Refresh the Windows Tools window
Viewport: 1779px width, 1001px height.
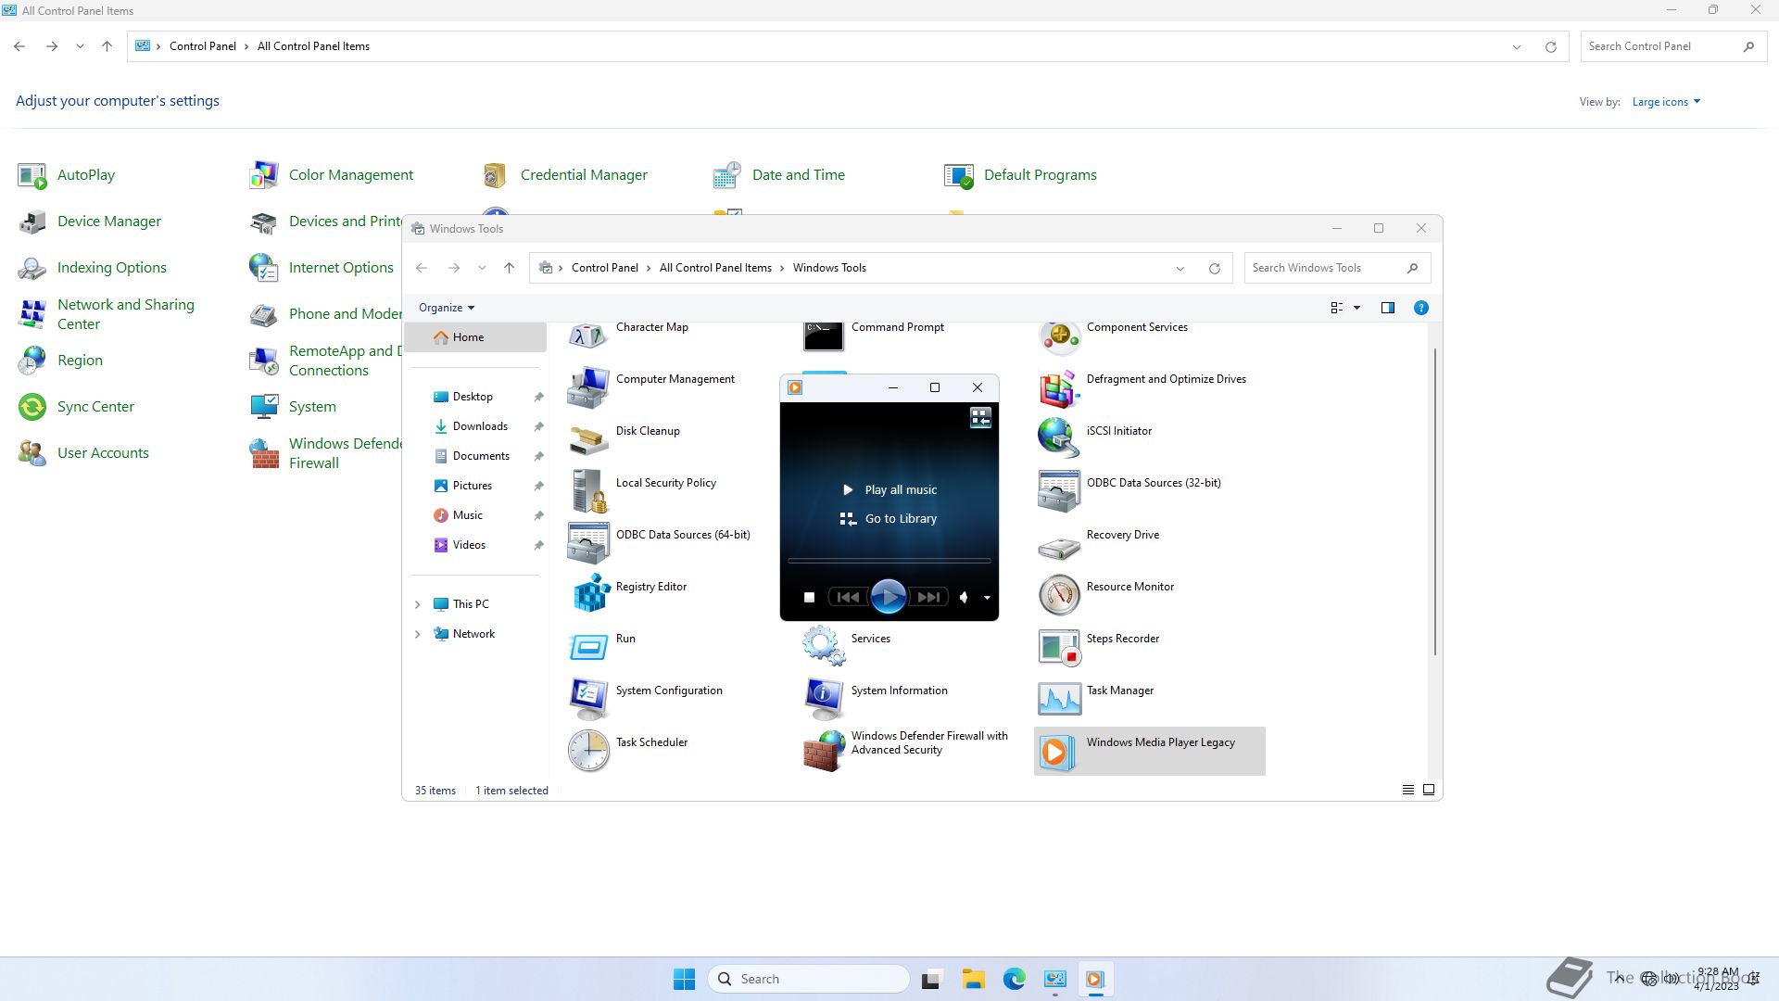pyautogui.click(x=1214, y=269)
